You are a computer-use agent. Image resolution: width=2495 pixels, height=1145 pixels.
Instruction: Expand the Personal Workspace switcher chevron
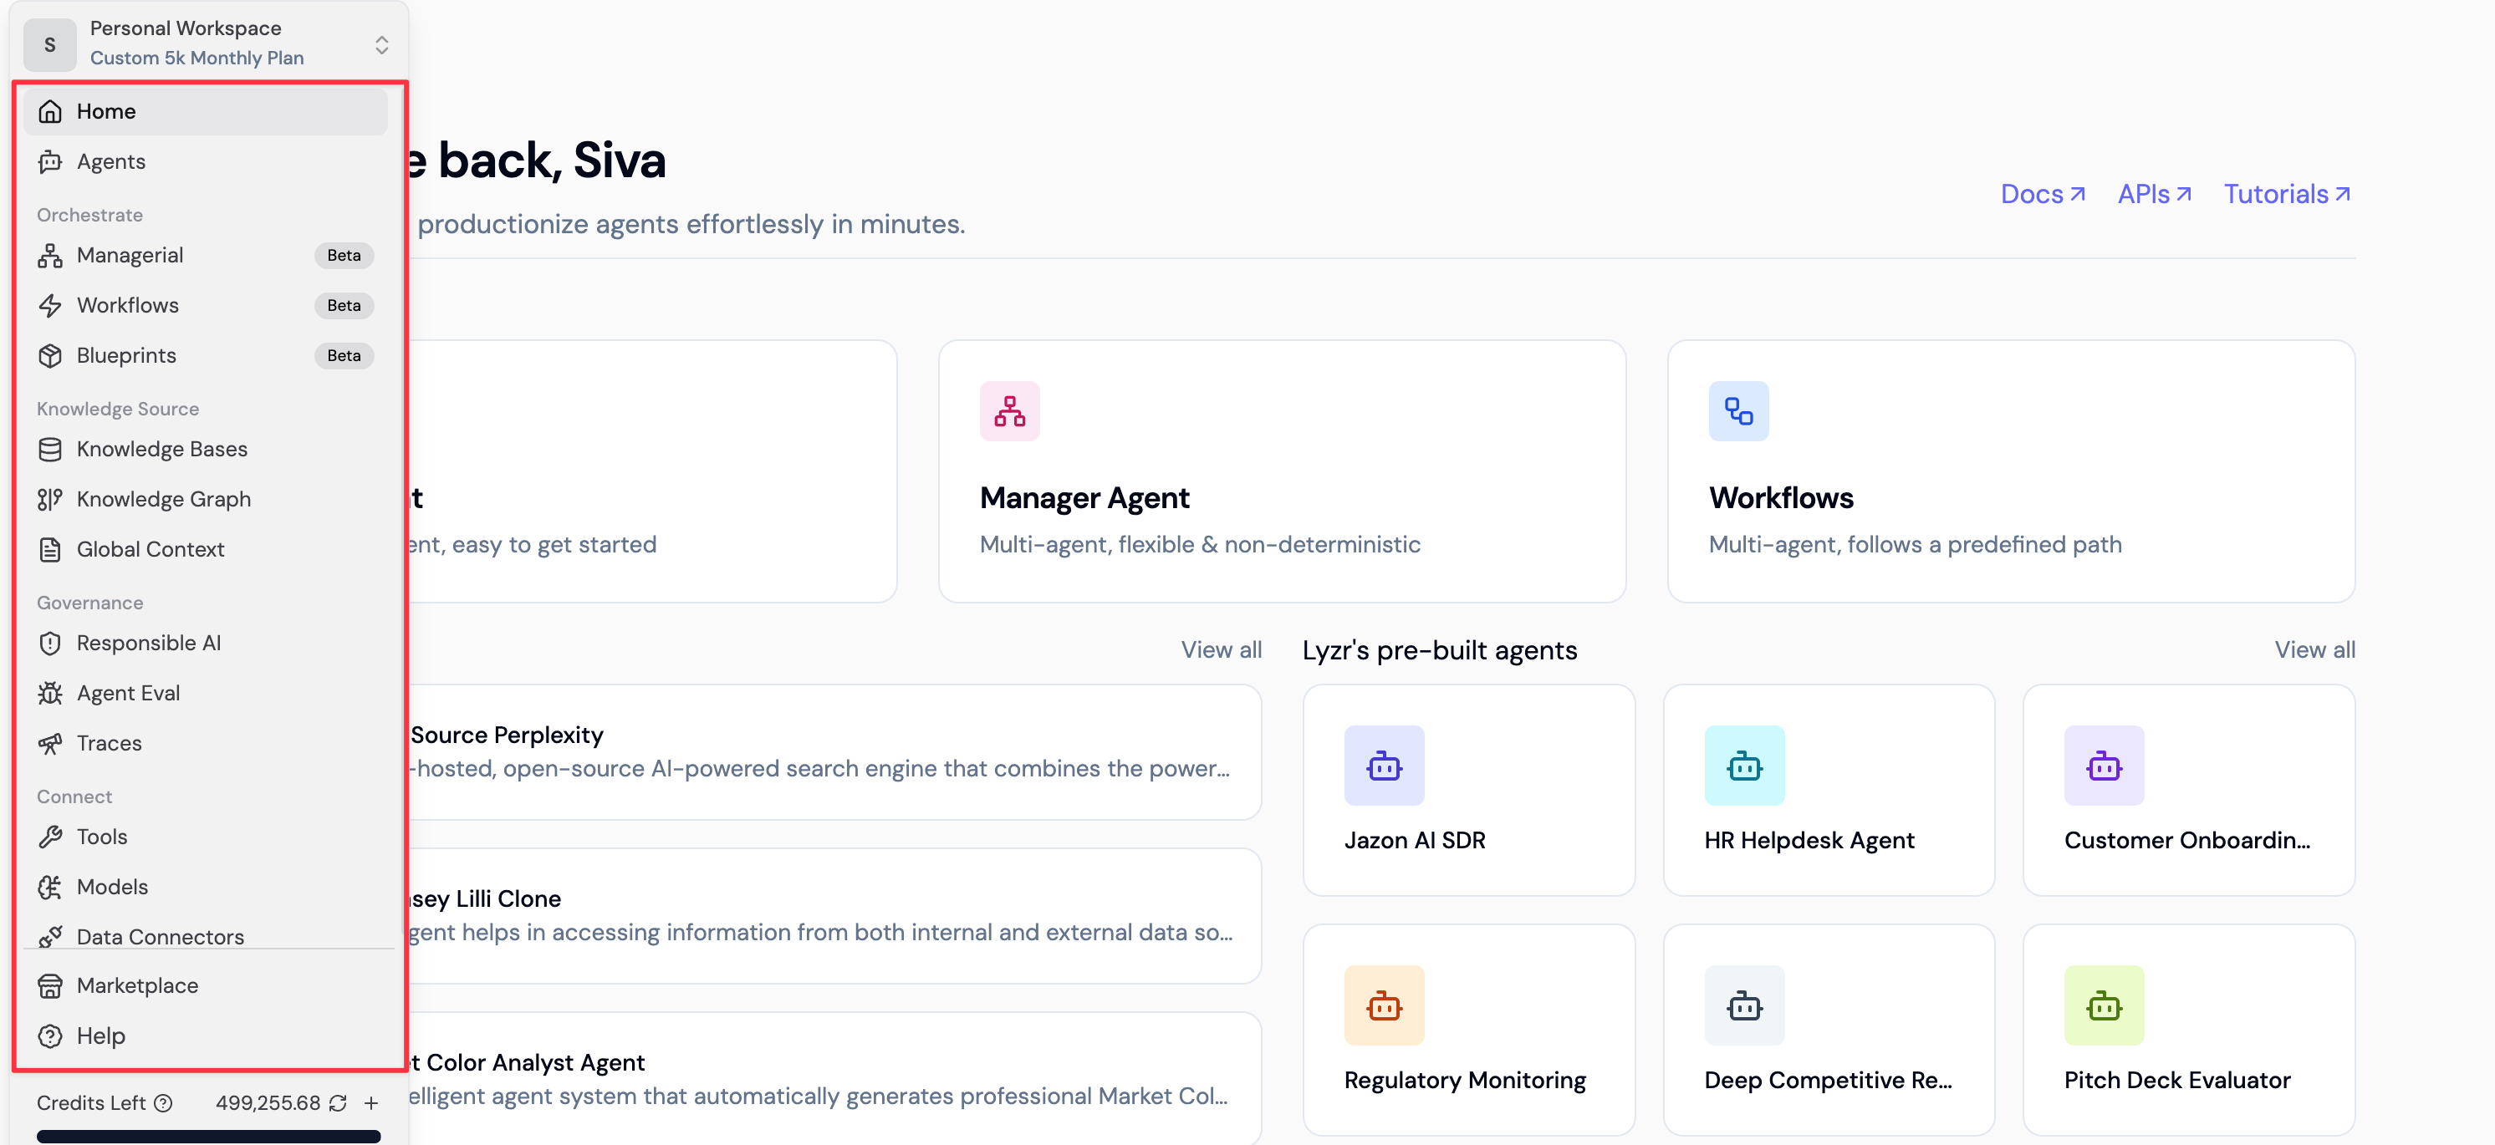coord(381,44)
